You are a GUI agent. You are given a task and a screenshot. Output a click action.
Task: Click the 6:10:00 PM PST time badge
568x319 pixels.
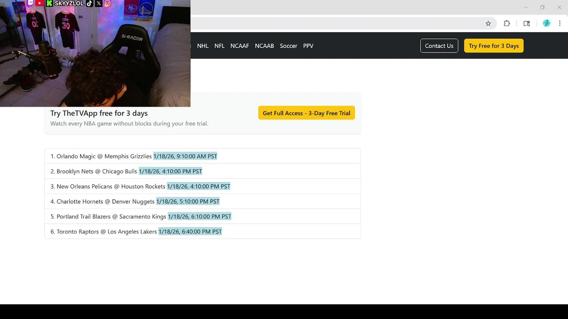pos(200,216)
